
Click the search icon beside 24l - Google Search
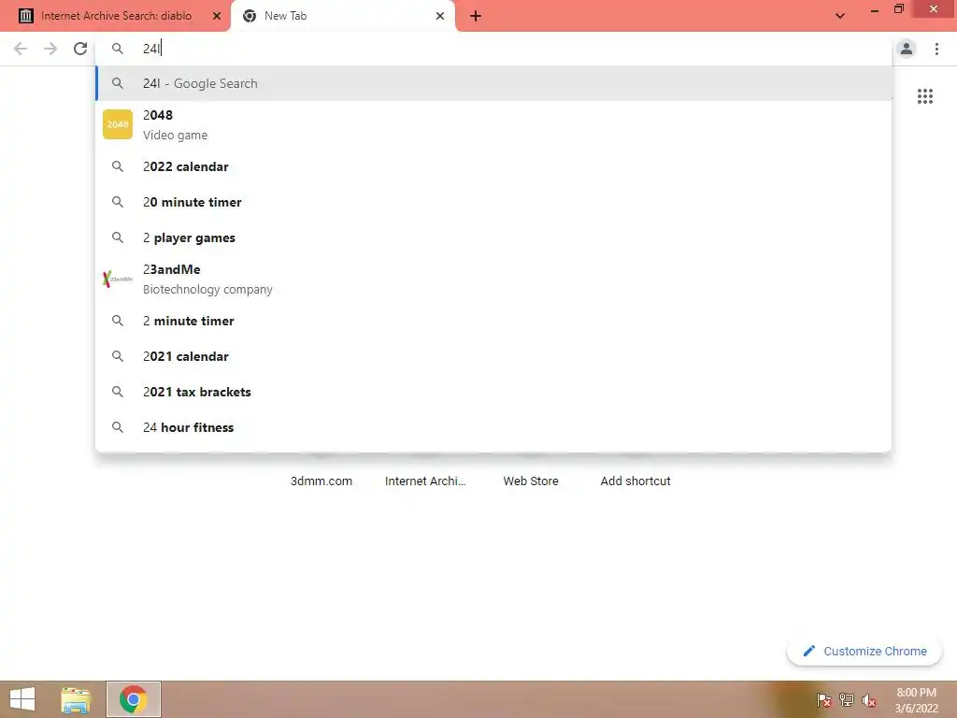coord(118,83)
